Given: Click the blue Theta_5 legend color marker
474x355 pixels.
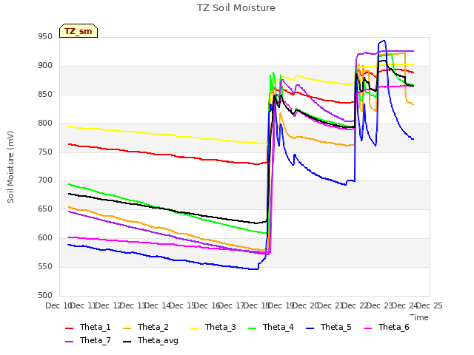Looking at the screenshot, I should point(310,328).
